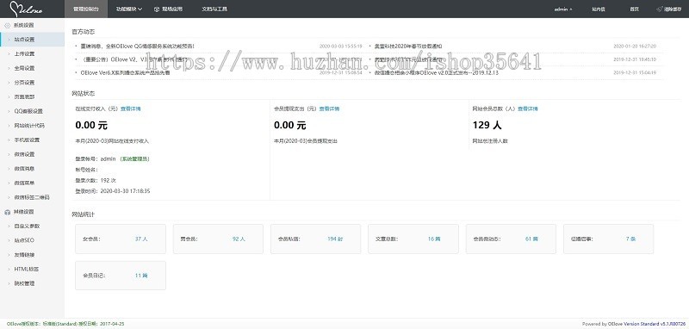The height and width of the screenshot is (329, 689).
Task: Switch to the 管理控制台 tab
Action: coord(85,9)
